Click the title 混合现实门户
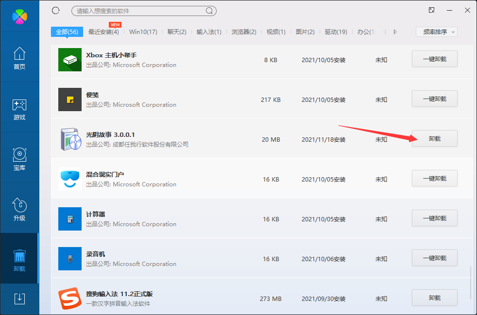Viewport: 477px width, 315px height. 105,175
